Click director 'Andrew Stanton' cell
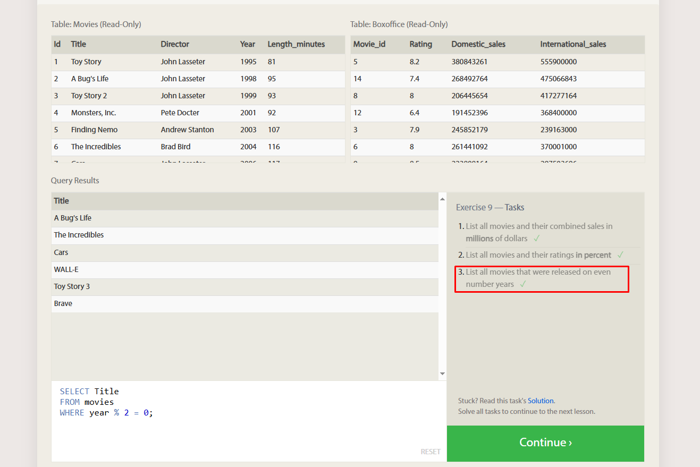 tap(188, 130)
